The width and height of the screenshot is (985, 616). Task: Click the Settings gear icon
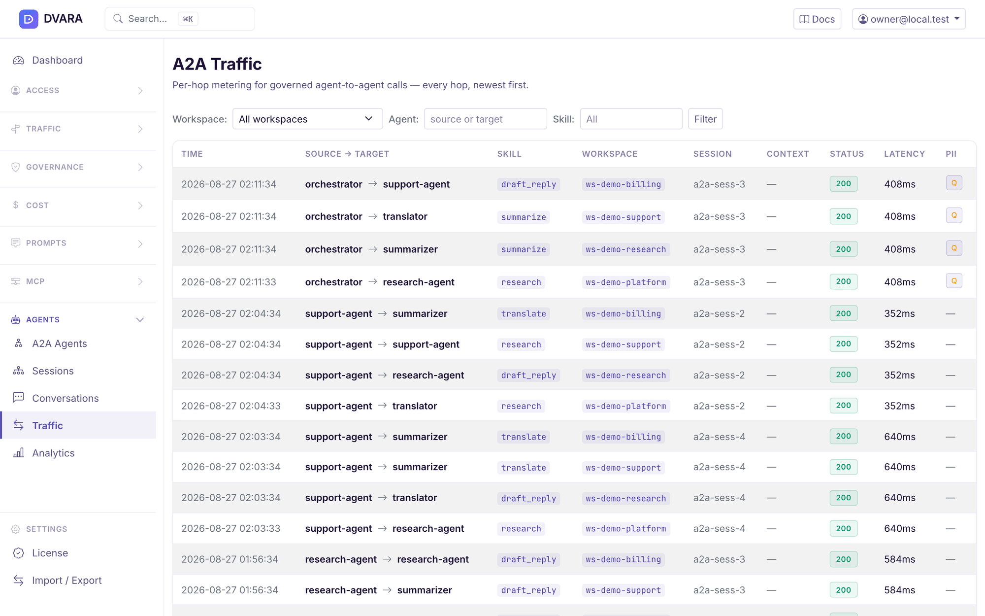[x=16, y=529]
